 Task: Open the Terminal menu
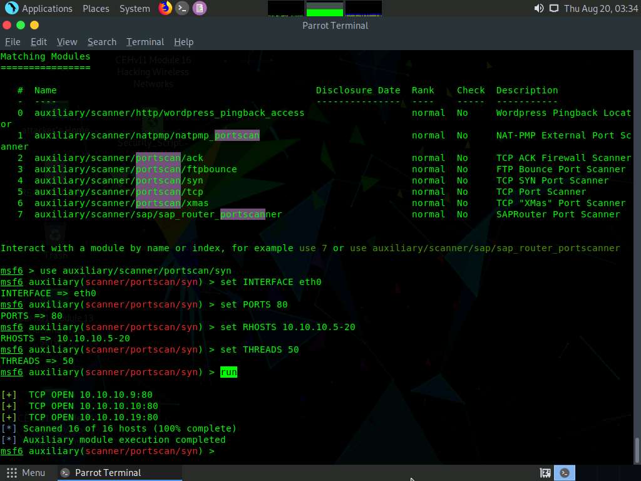pyautogui.click(x=145, y=42)
